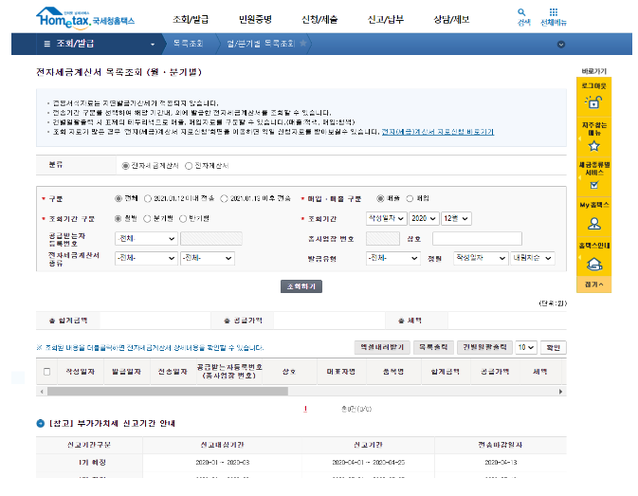638x496 pixels.
Task: Open the 신고/납부 top menu
Action: pyautogui.click(x=385, y=19)
